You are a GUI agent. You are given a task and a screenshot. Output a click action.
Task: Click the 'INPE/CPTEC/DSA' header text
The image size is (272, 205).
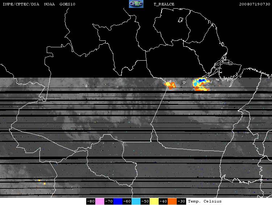(21, 4)
